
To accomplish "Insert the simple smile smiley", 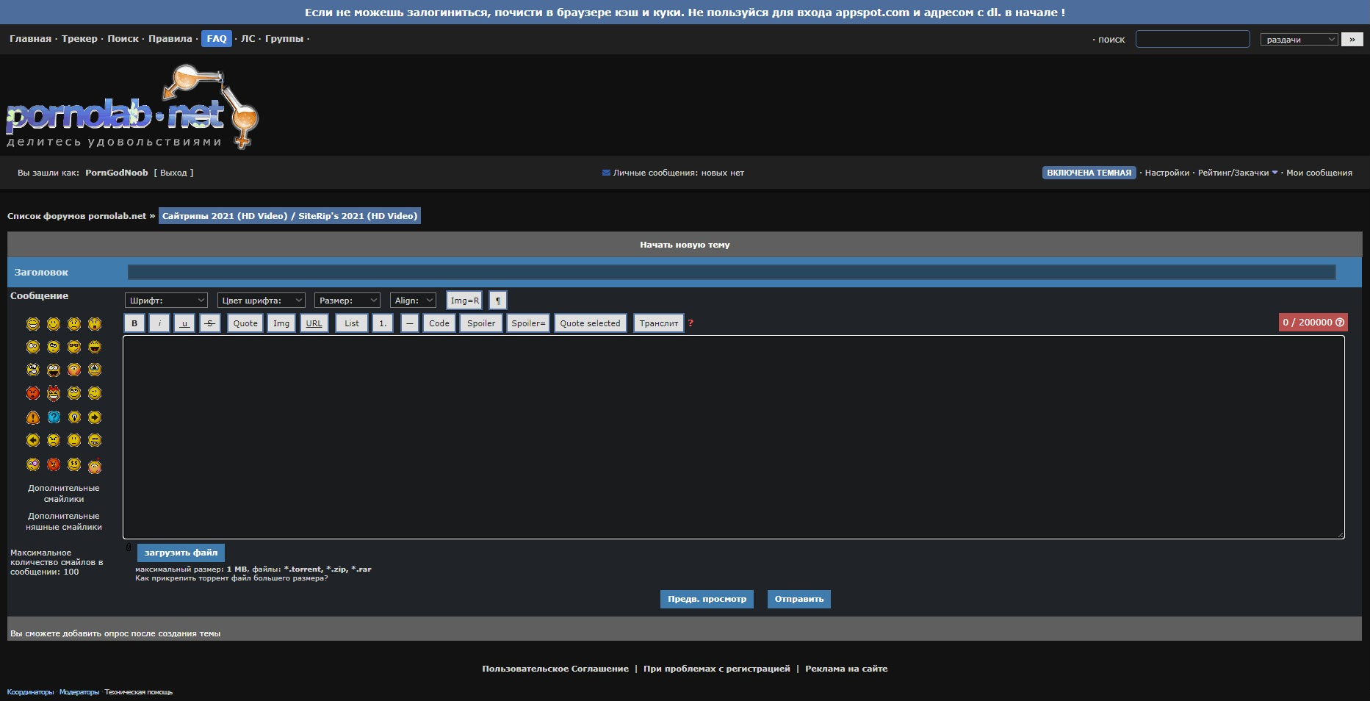I will [x=54, y=324].
